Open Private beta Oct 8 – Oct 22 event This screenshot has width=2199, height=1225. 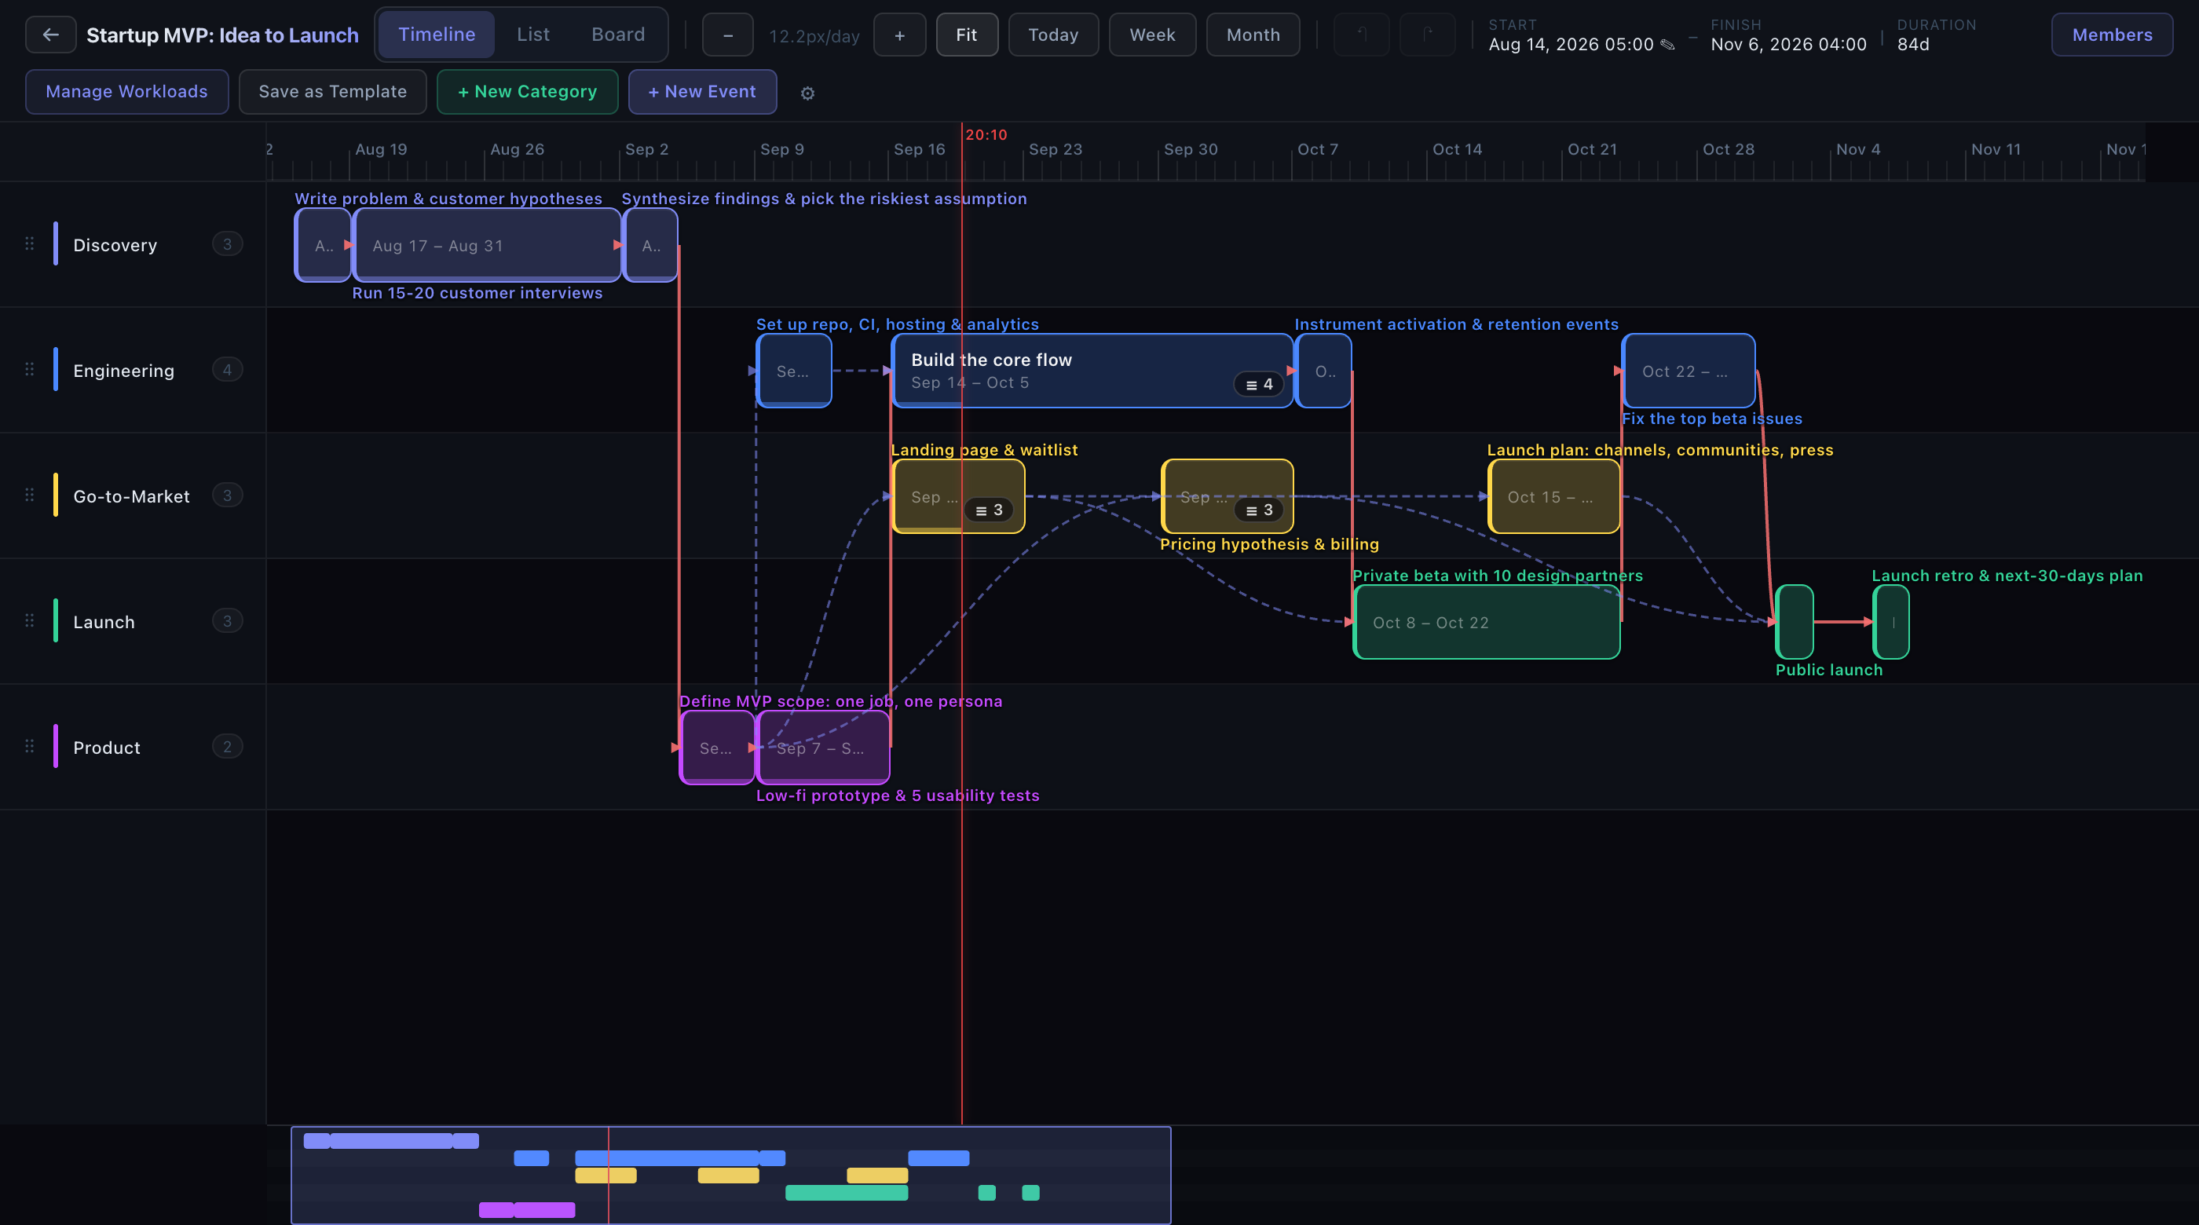[x=1486, y=621]
